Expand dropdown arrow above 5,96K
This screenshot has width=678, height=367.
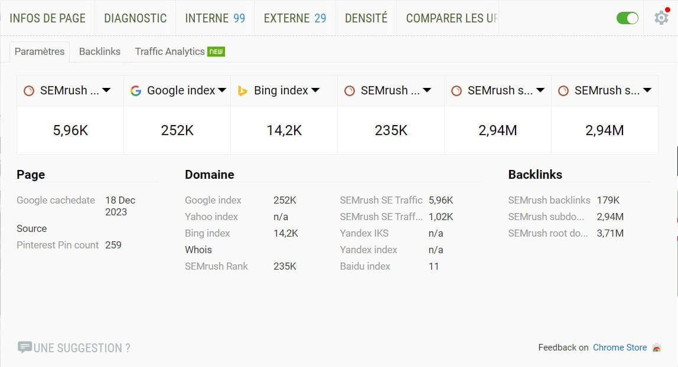[106, 90]
